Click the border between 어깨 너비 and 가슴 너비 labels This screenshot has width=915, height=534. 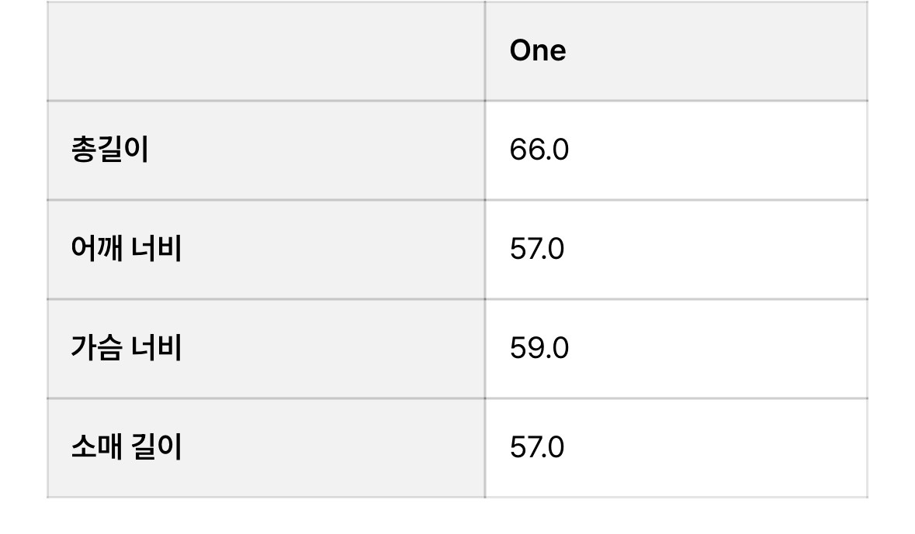pyautogui.click(x=265, y=299)
